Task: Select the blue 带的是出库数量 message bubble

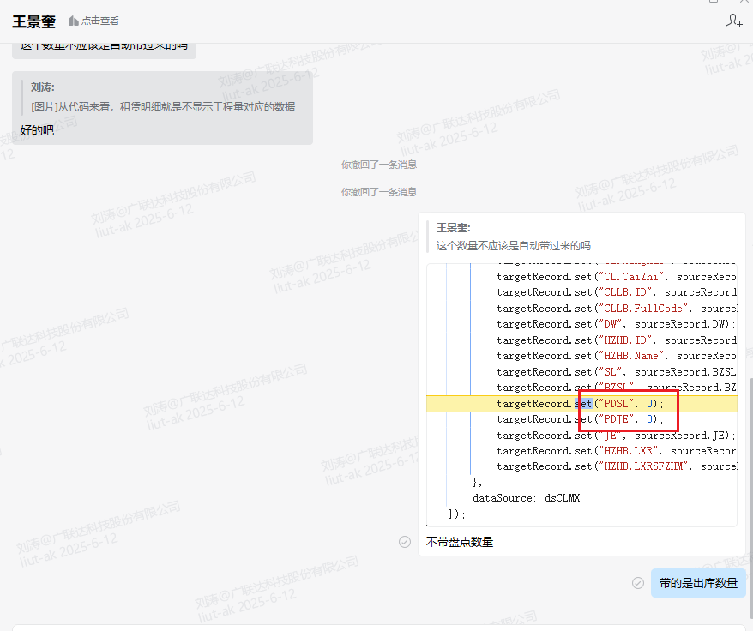Action: pos(698,583)
